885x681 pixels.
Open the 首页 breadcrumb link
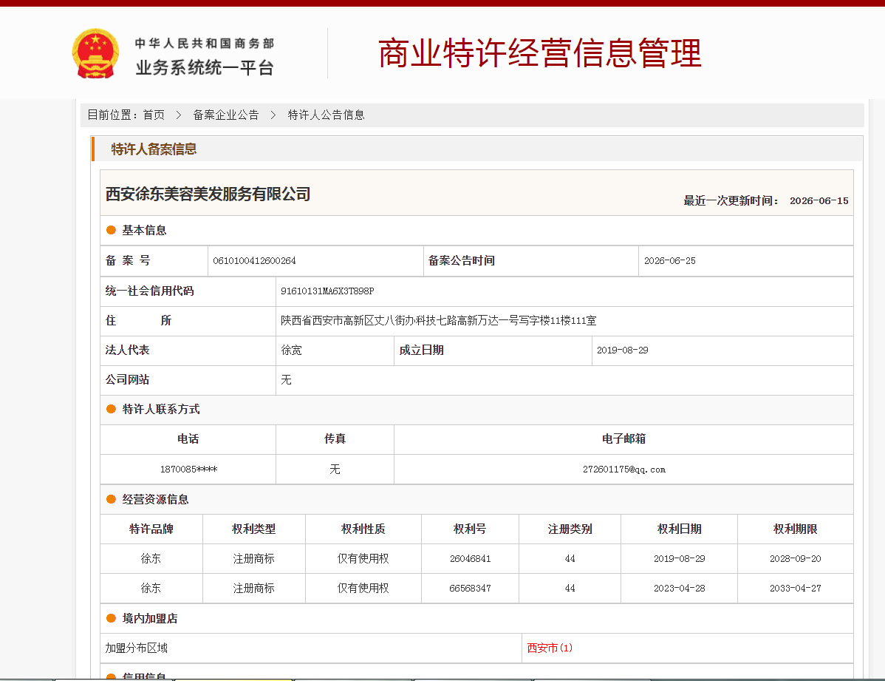click(154, 115)
